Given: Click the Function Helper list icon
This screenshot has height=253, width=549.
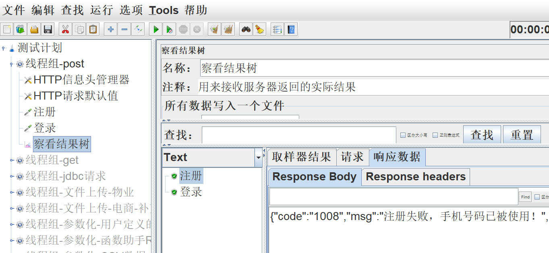Looking at the screenshot, I should pos(277,29).
